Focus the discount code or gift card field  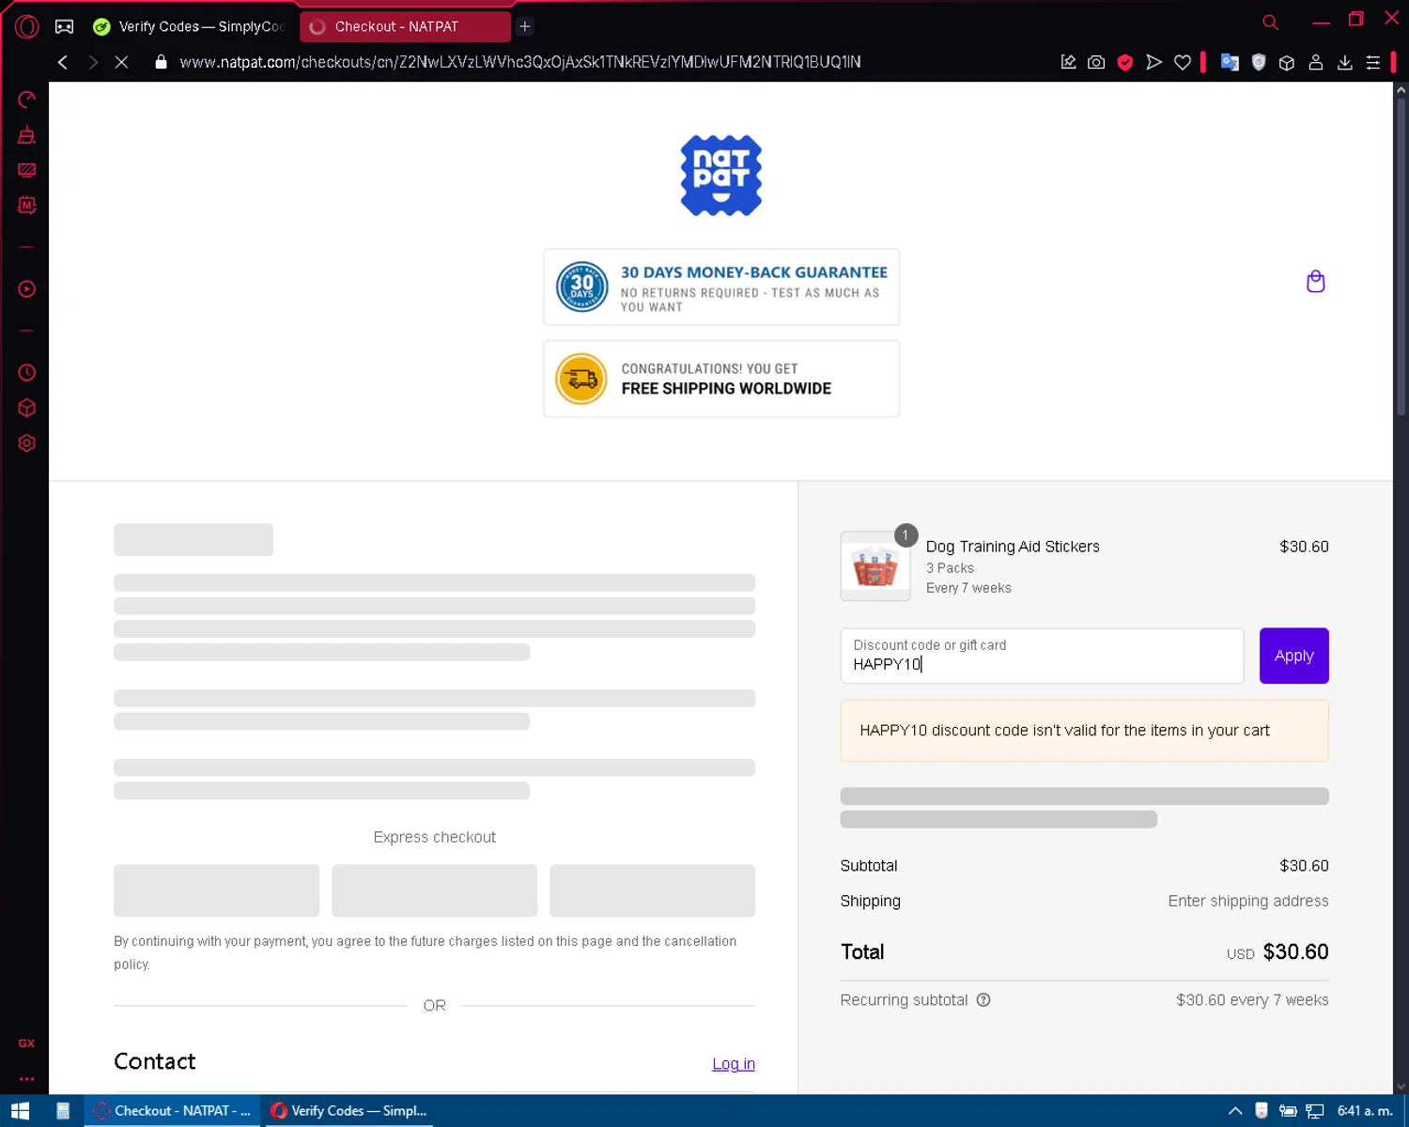[1042, 656]
